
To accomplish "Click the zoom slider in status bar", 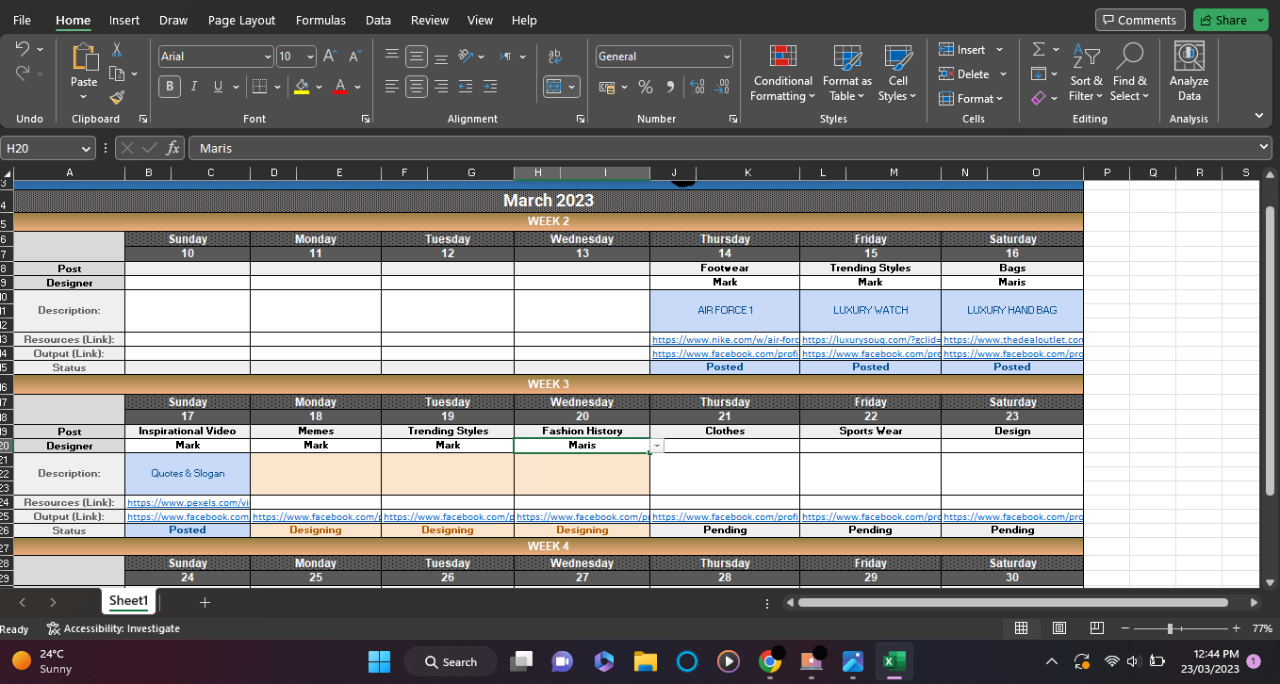I will tap(1170, 628).
